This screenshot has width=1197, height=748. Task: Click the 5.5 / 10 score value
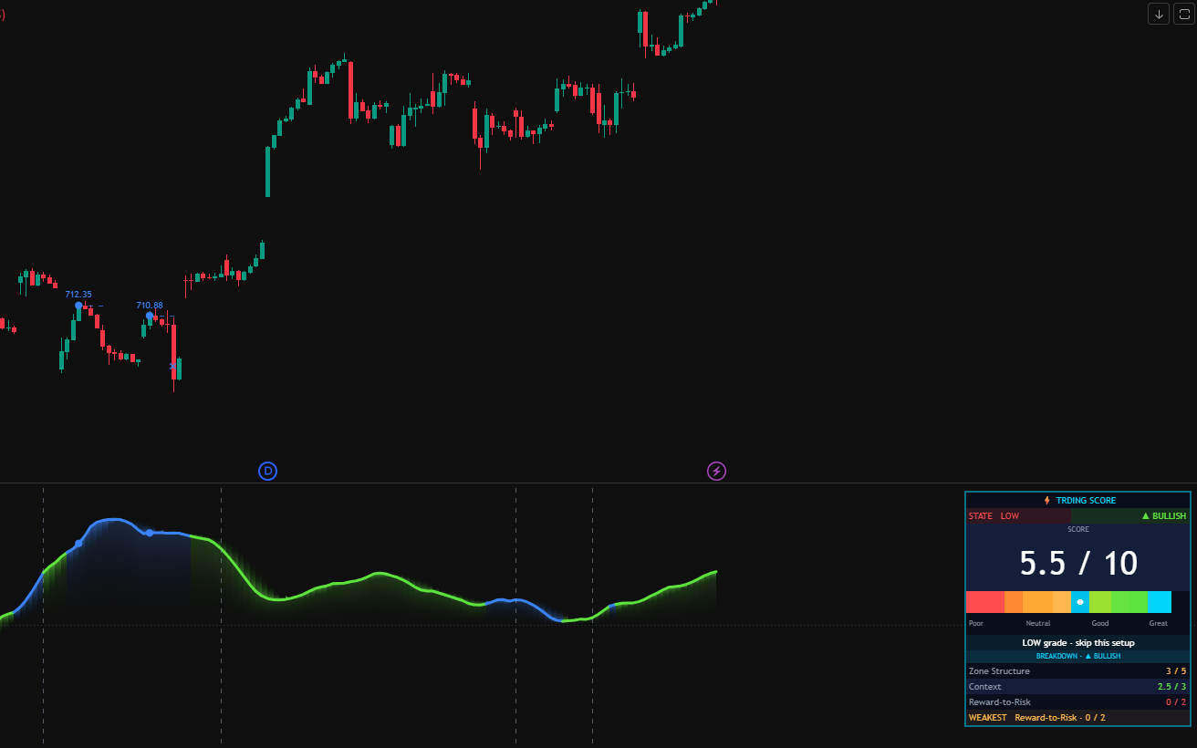click(1078, 564)
